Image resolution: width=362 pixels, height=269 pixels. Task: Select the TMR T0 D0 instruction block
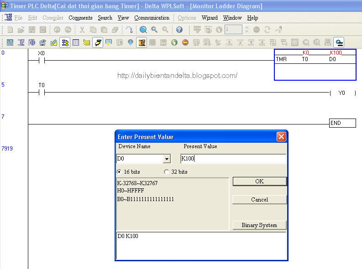tap(315, 65)
